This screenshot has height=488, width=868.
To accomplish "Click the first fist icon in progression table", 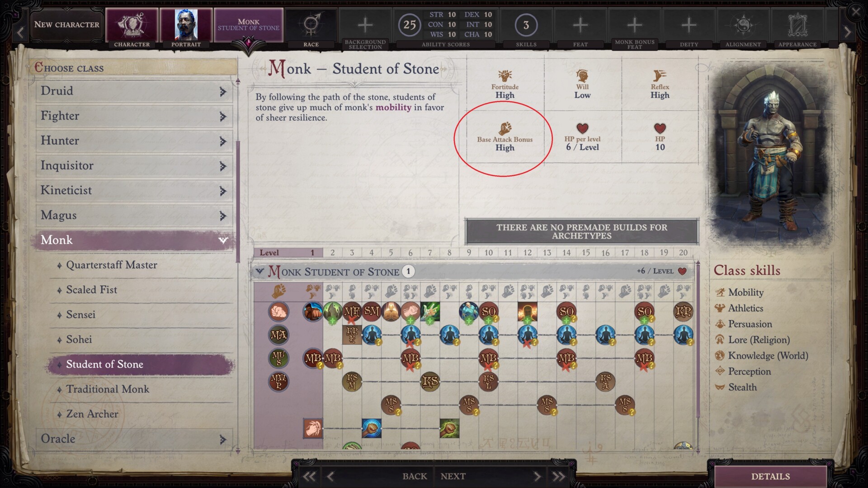I will click(278, 311).
